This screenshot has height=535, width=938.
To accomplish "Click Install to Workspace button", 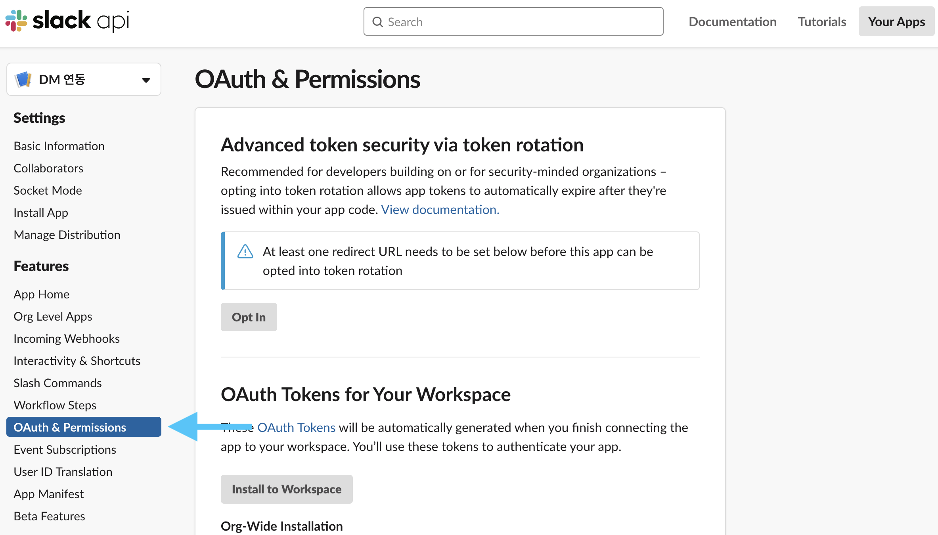I will point(286,489).
